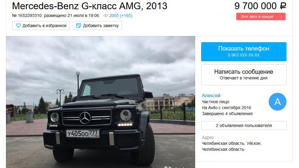Open Алексей's round avatar icon

pyautogui.click(x=278, y=102)
